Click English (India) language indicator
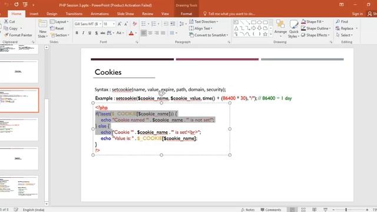 pos(34,210)
